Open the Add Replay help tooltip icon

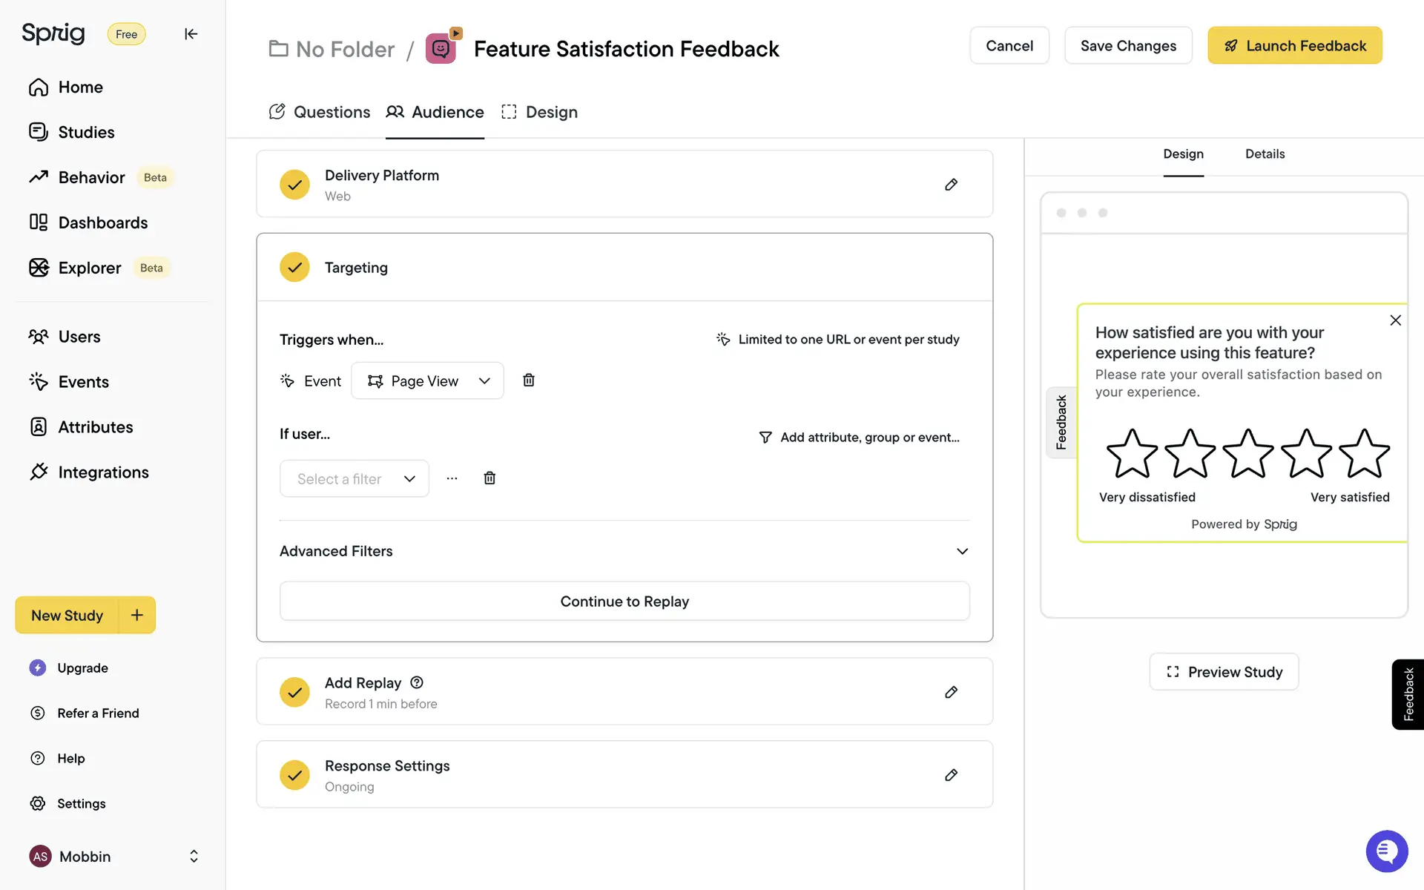pos(417,682)
